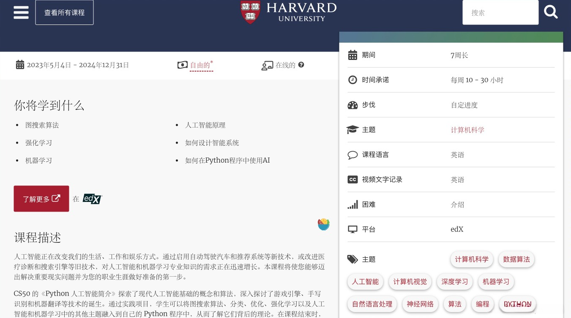Click the 人工智能原理 bullet item
This screenshot has height=318, width=571.
205,125
